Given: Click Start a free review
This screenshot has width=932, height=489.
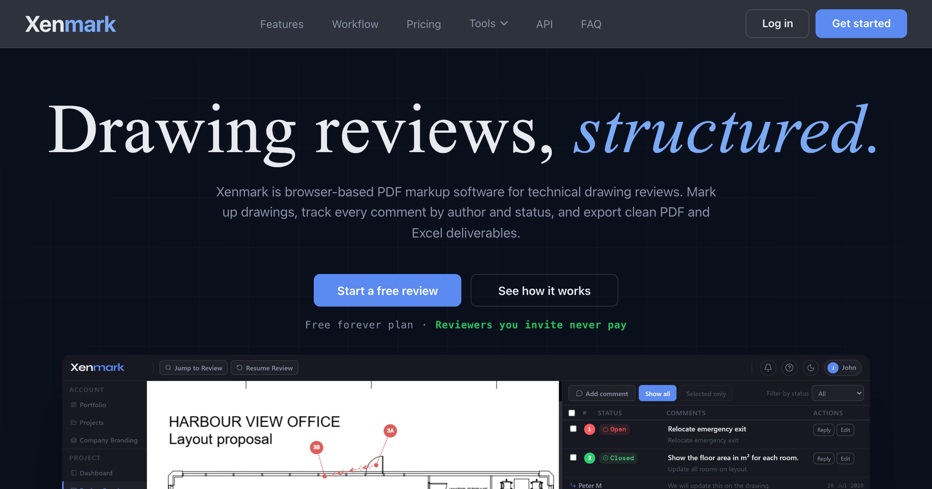Looking at the screenshot, I should [388, 290].
